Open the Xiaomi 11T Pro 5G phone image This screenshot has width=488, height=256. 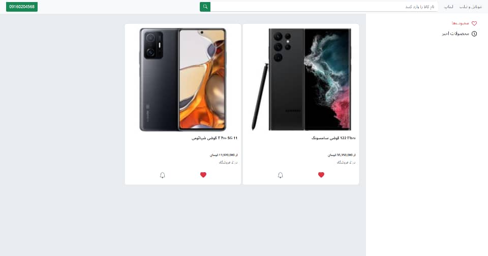(x=182, y=79)
